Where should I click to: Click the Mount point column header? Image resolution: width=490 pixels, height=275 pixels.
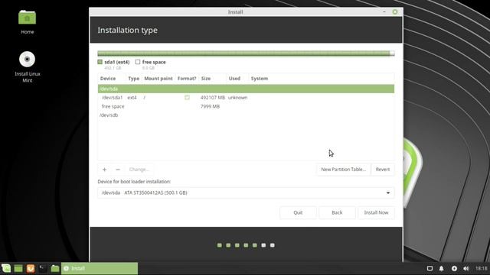(158, 79)
